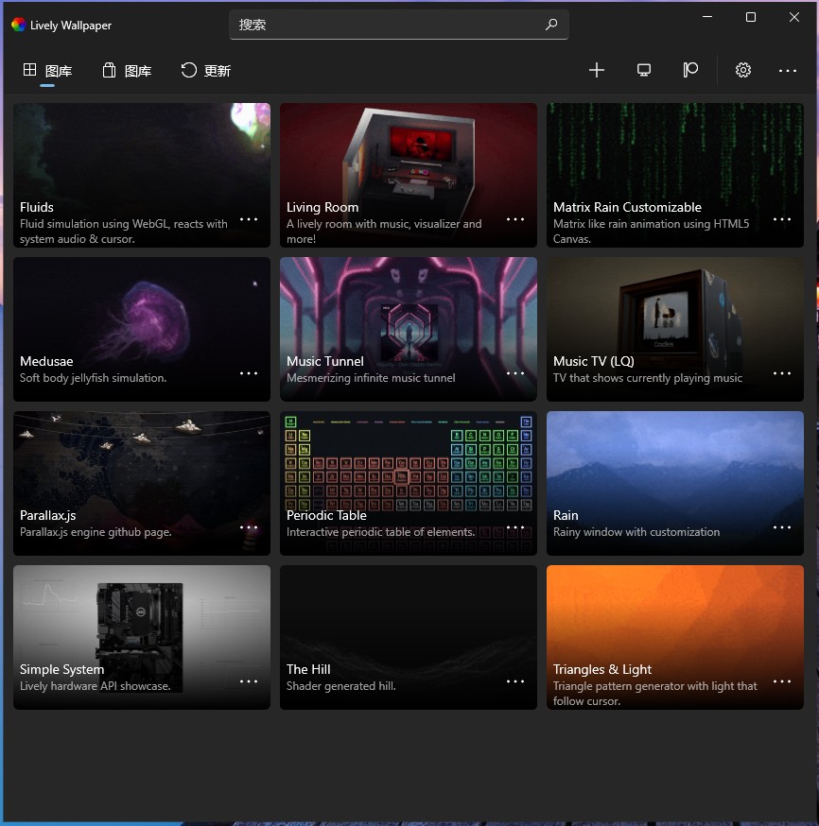Open settings via the gear icon
Screen dimensions: 819x826
click(743, 70)
